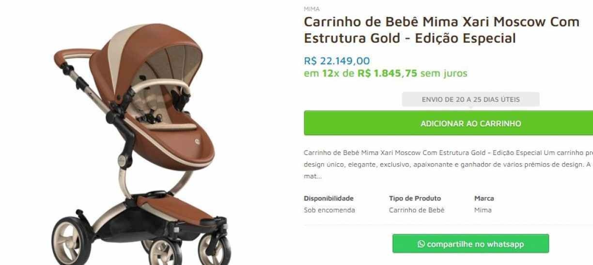Click the Tipo de Produto label
This screenshot has width=593, height=265.
coord(415,198)
